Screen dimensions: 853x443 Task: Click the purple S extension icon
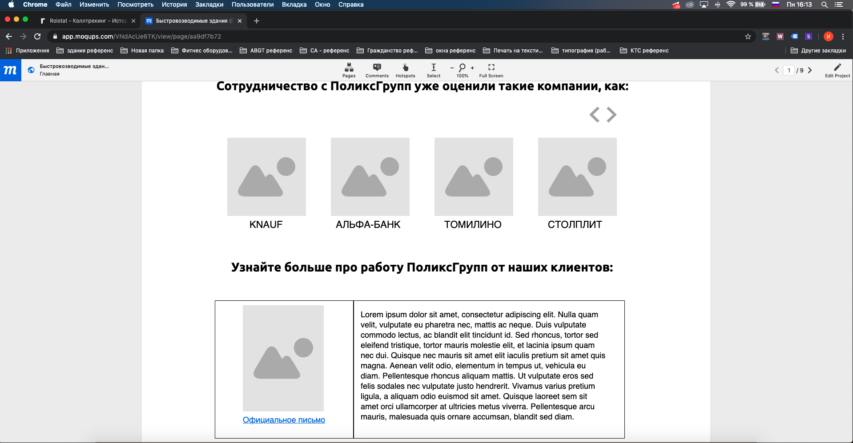809,36
